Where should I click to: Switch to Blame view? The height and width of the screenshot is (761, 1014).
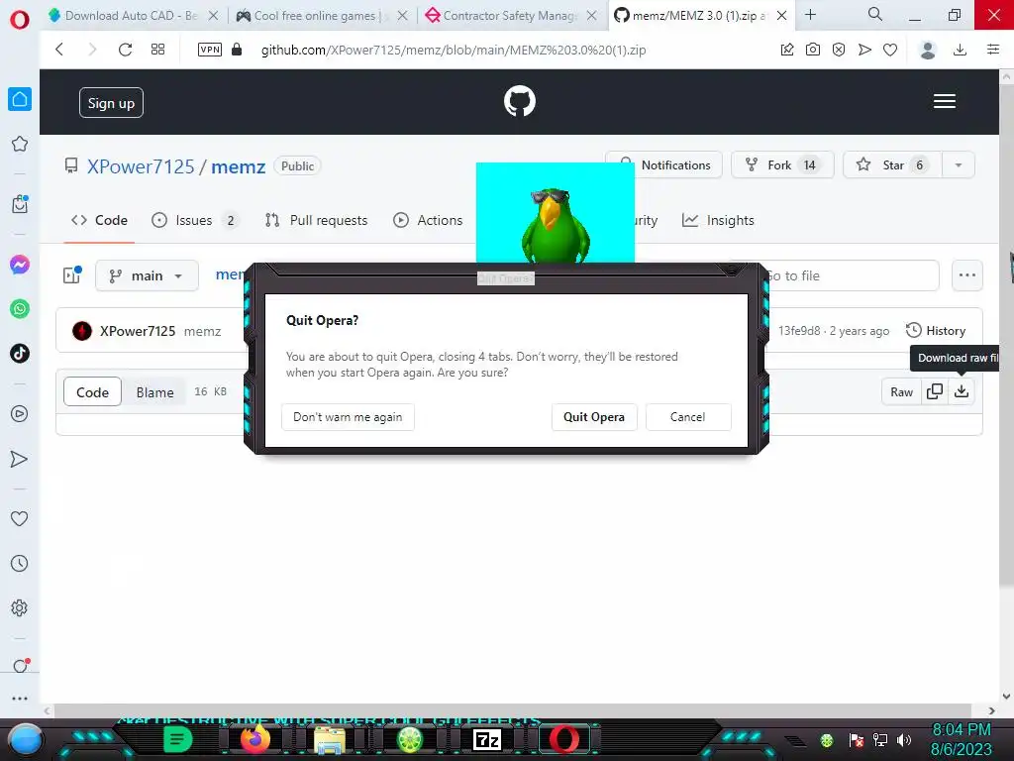[155, 392]
